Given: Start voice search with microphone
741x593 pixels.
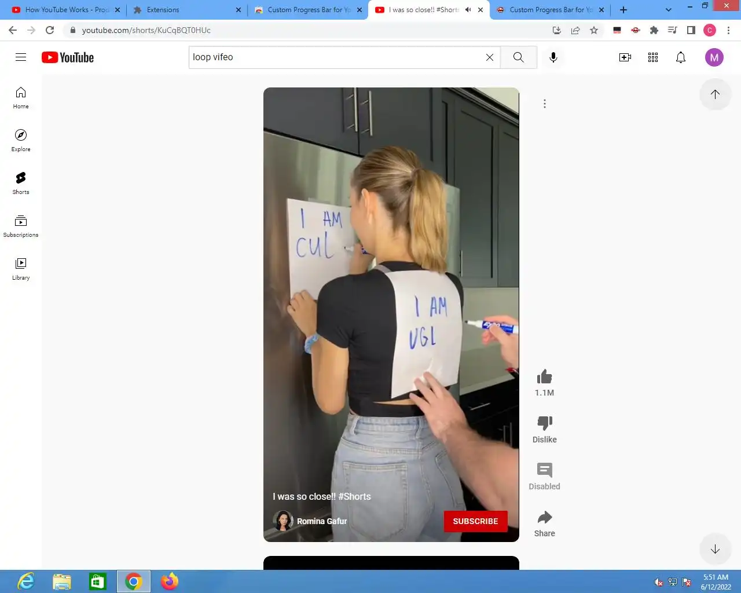Looking at the screenshot, I should 553,57.
